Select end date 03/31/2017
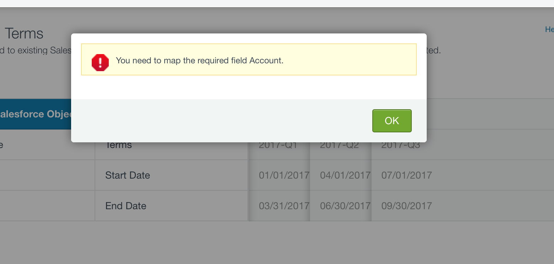 [284, 206]
